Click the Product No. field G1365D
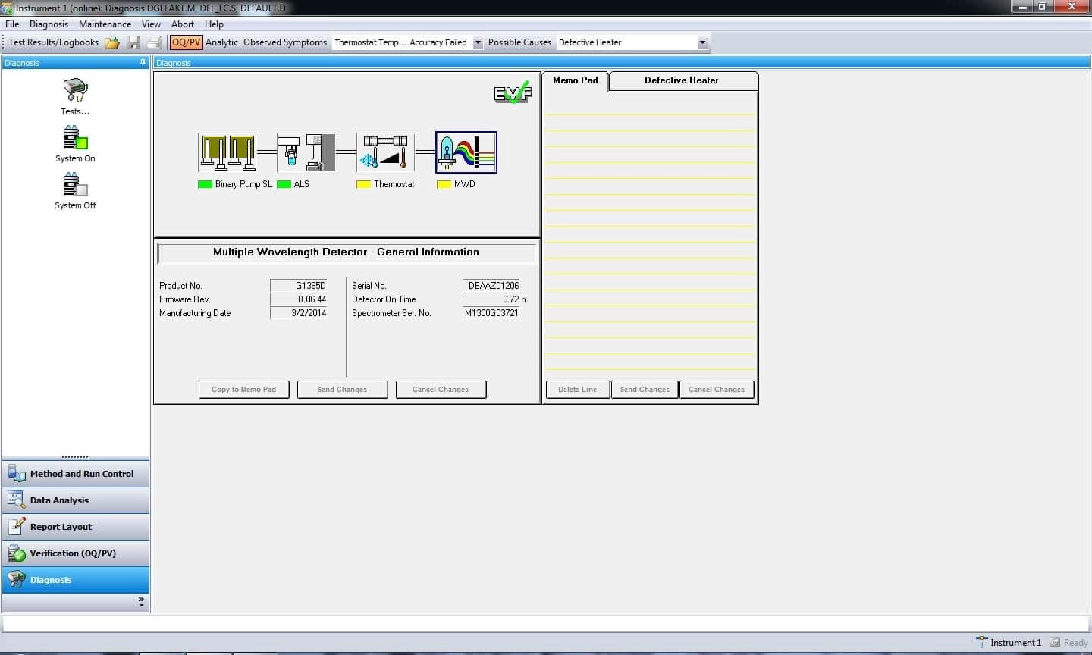The height and width of the screenshot is (655, 1092). pyautogui.click(x=299, y=286)
